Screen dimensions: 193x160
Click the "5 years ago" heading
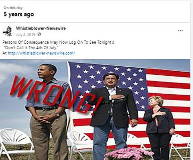tap(19, 14)
